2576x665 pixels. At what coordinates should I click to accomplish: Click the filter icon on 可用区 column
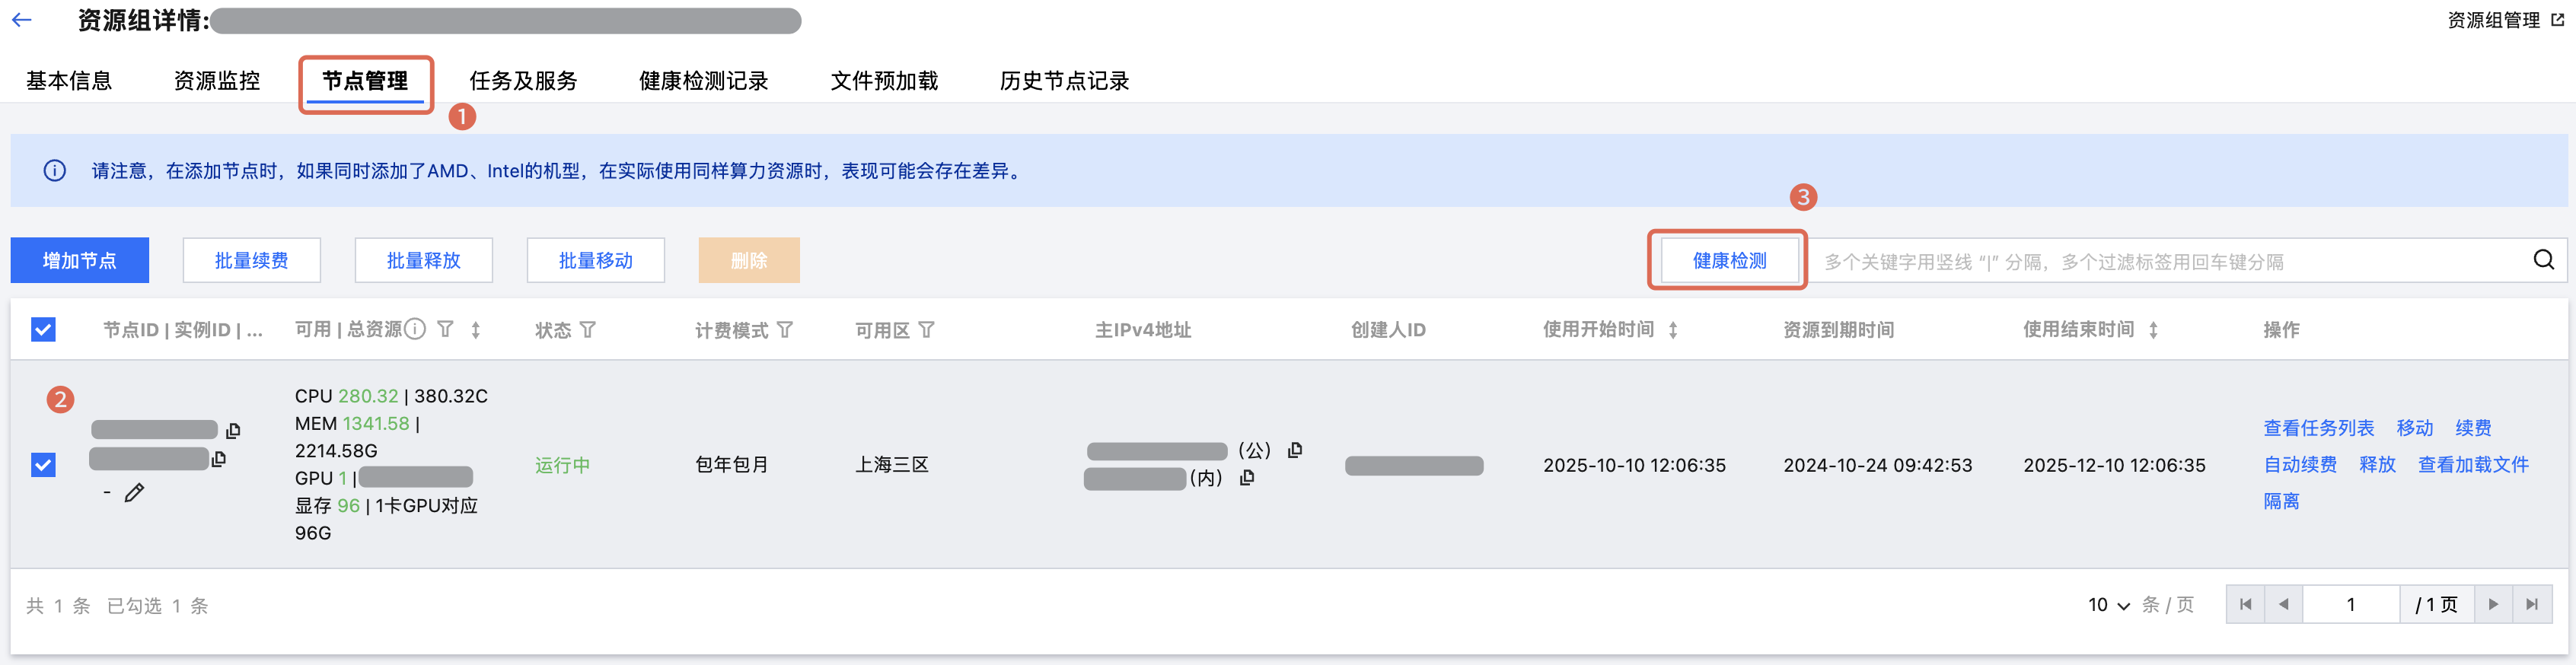pos(927,330)
